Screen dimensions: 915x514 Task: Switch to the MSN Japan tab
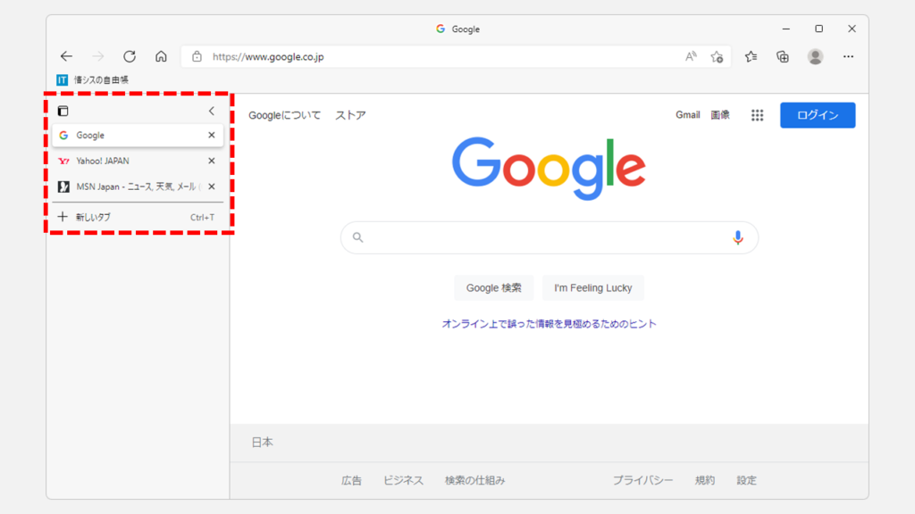[125, 187]
